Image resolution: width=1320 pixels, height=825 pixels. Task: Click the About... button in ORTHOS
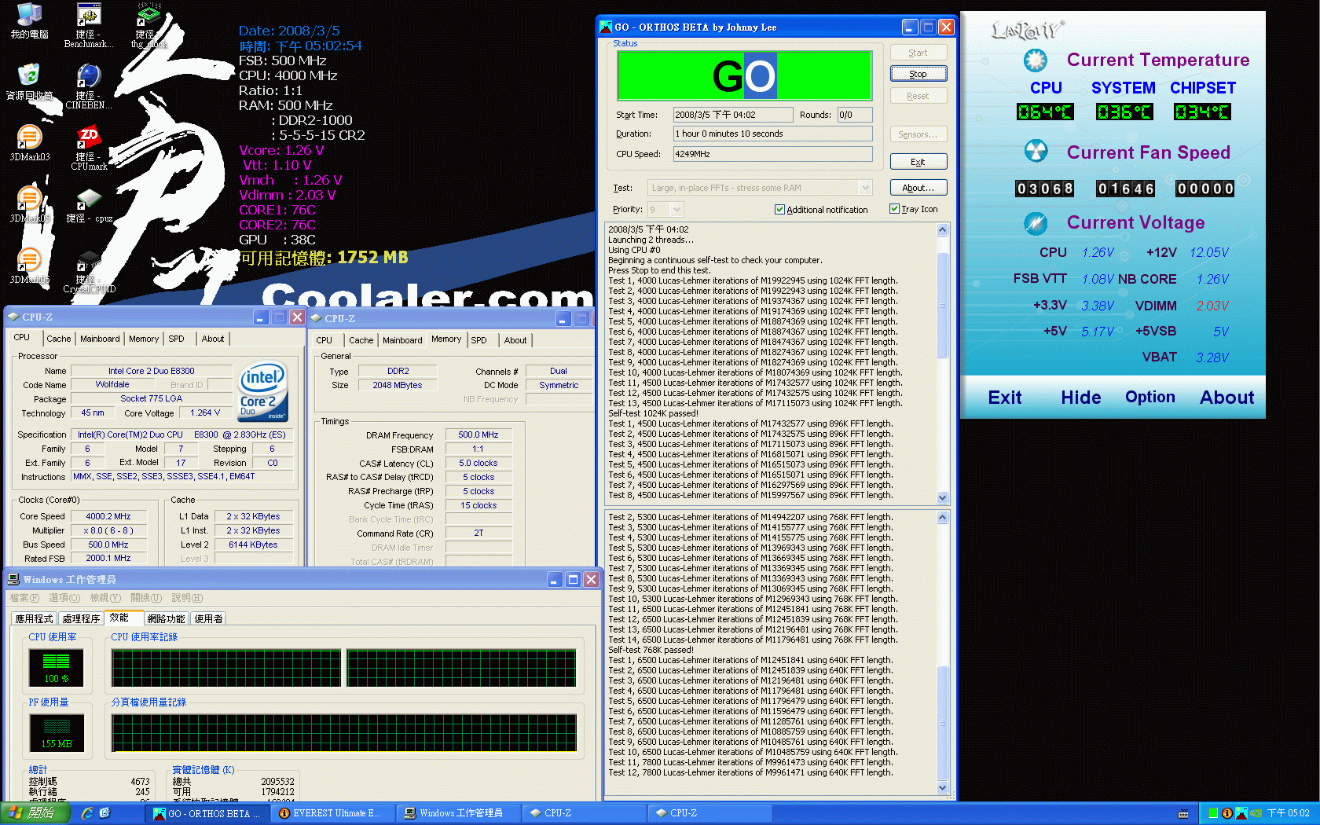click(x=918, y=188)
